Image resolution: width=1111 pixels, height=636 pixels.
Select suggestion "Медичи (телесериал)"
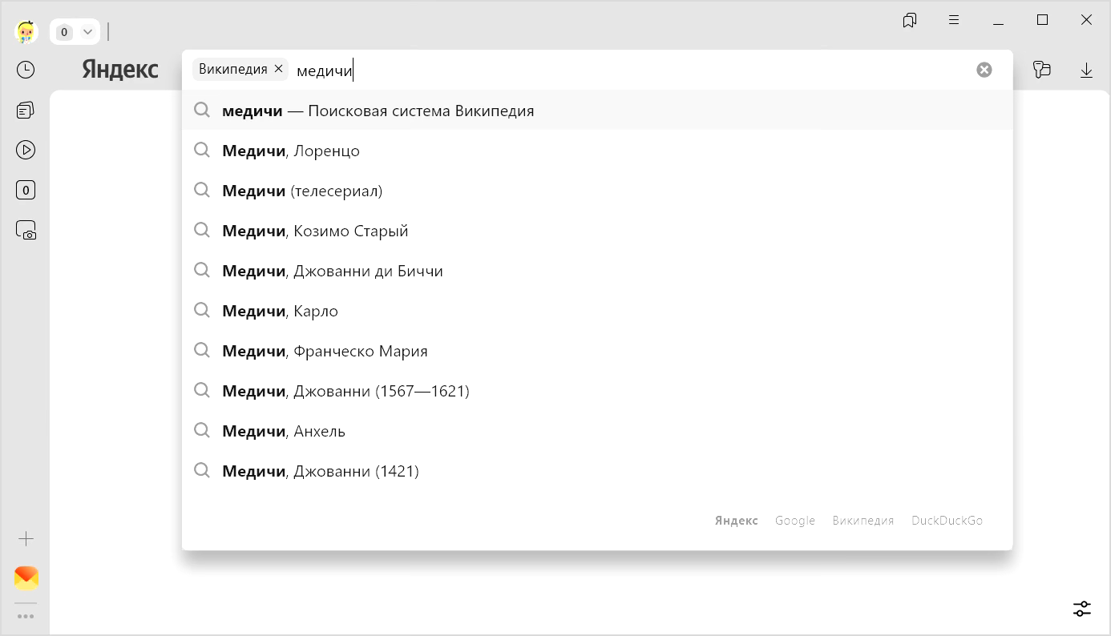point(302,191)
